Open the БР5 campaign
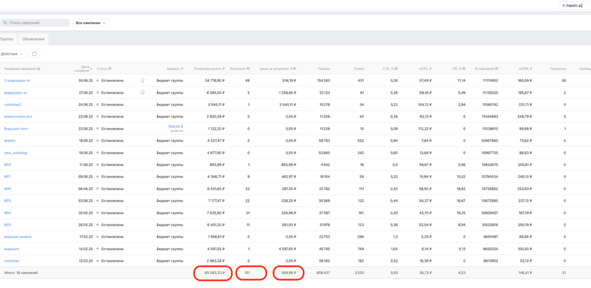The image size is (591, 288). click(x=7, y=201)
